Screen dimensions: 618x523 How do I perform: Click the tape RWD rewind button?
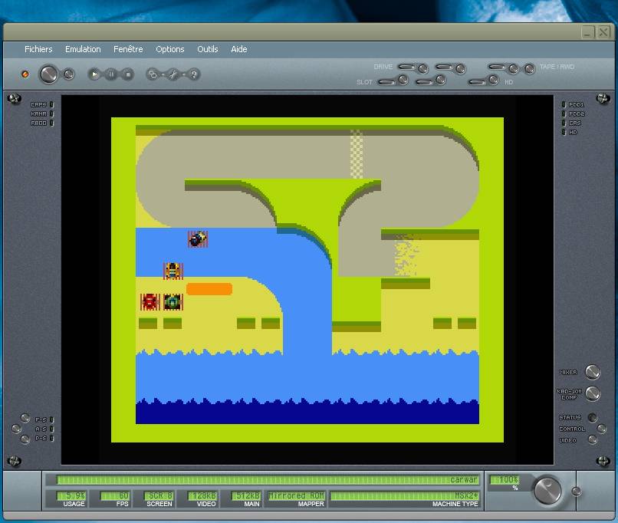pyautogui.click(x=529, y=69)
